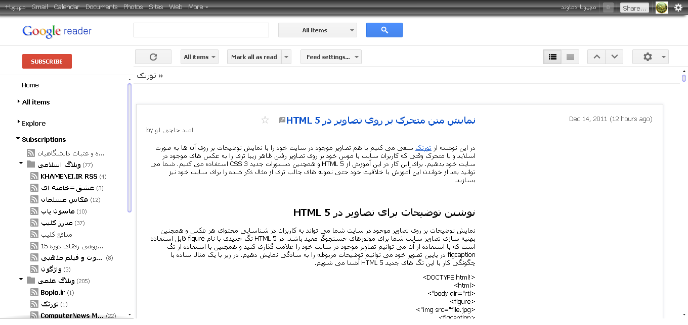This screenshot has width=688, height=325.
Task: Go to next item with down arrow
Action: coord(614,57)
